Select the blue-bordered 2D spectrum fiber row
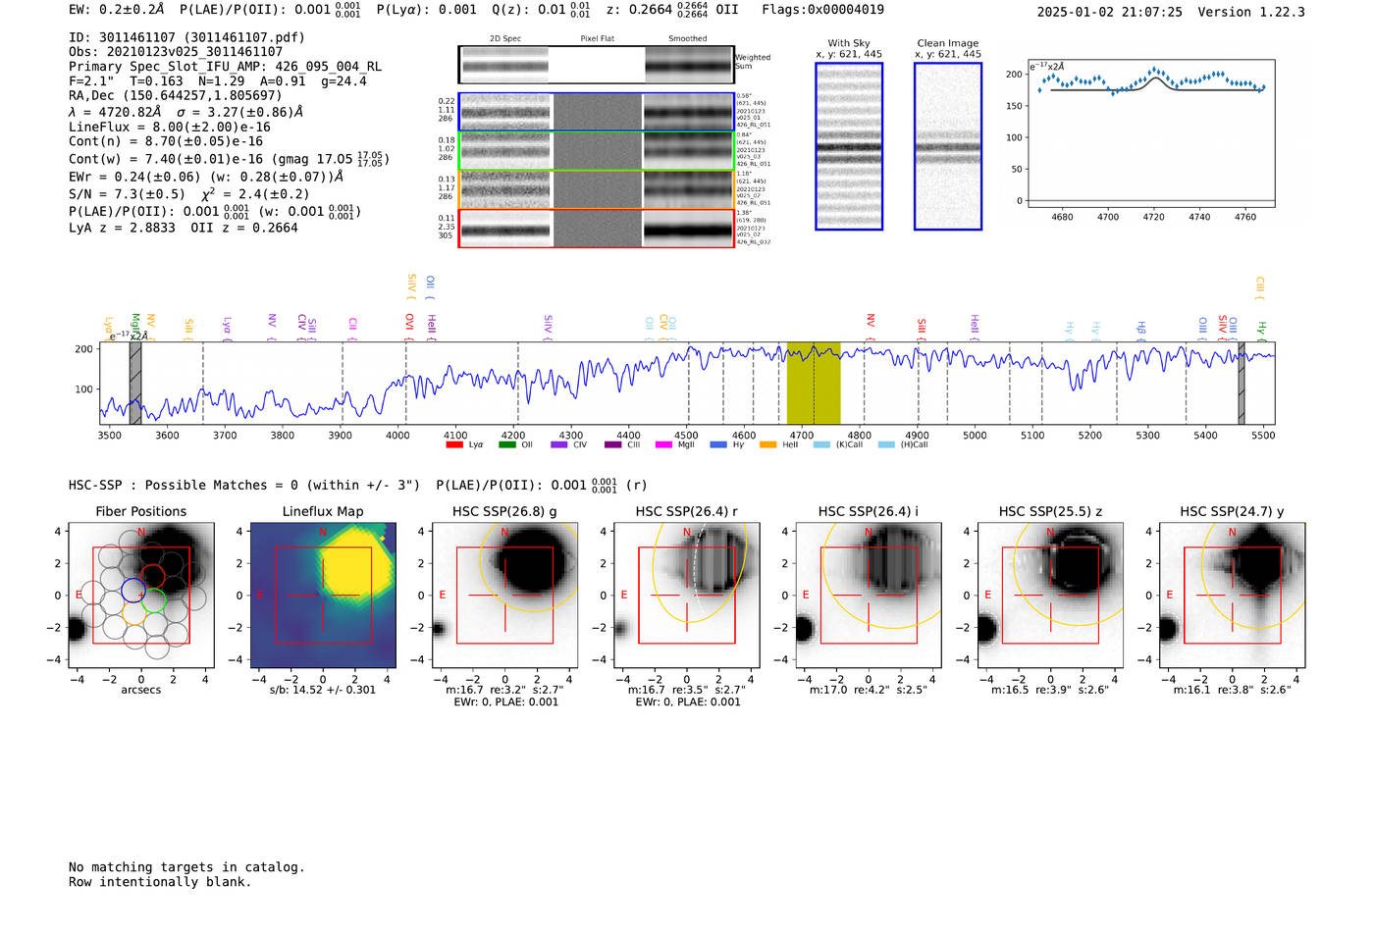Viewport: 1374px width, 935px height. [596, 112]
